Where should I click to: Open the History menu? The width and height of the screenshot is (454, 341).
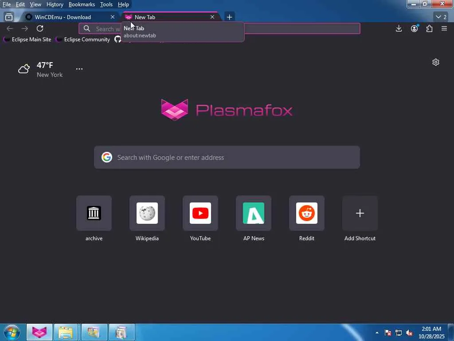[55, 4]
